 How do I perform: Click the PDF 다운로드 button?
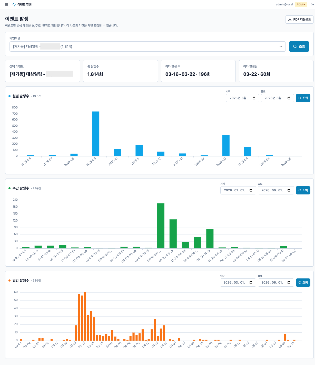[x=299, y=20]
